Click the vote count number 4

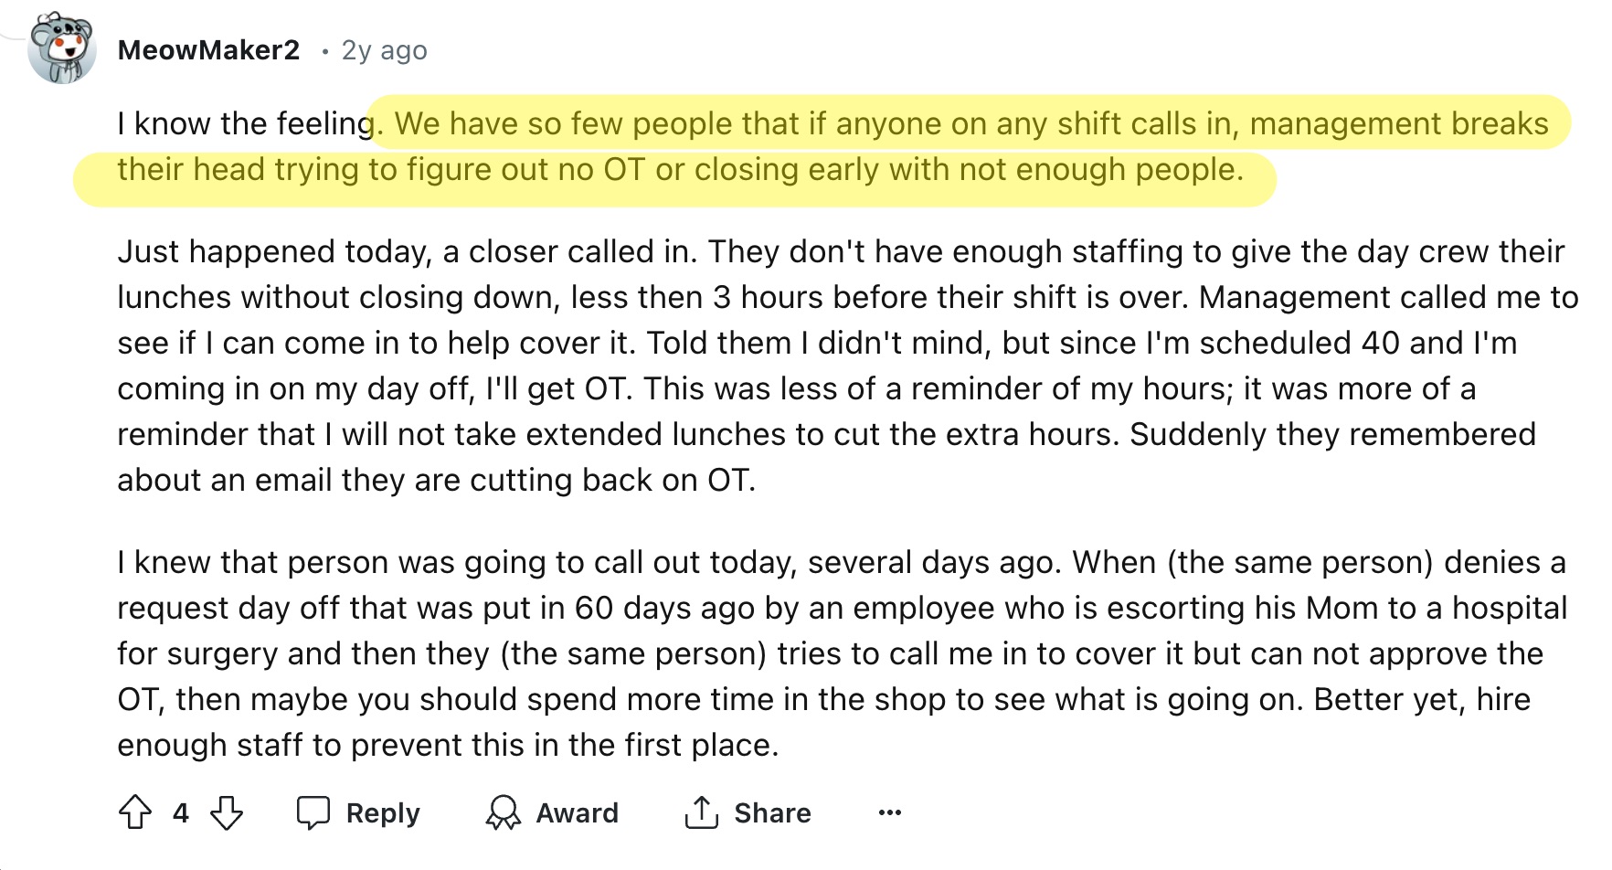coord(181,812)
